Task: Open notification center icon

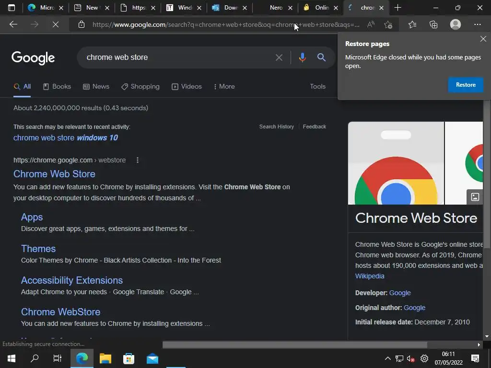Action: tap(475, 358)
